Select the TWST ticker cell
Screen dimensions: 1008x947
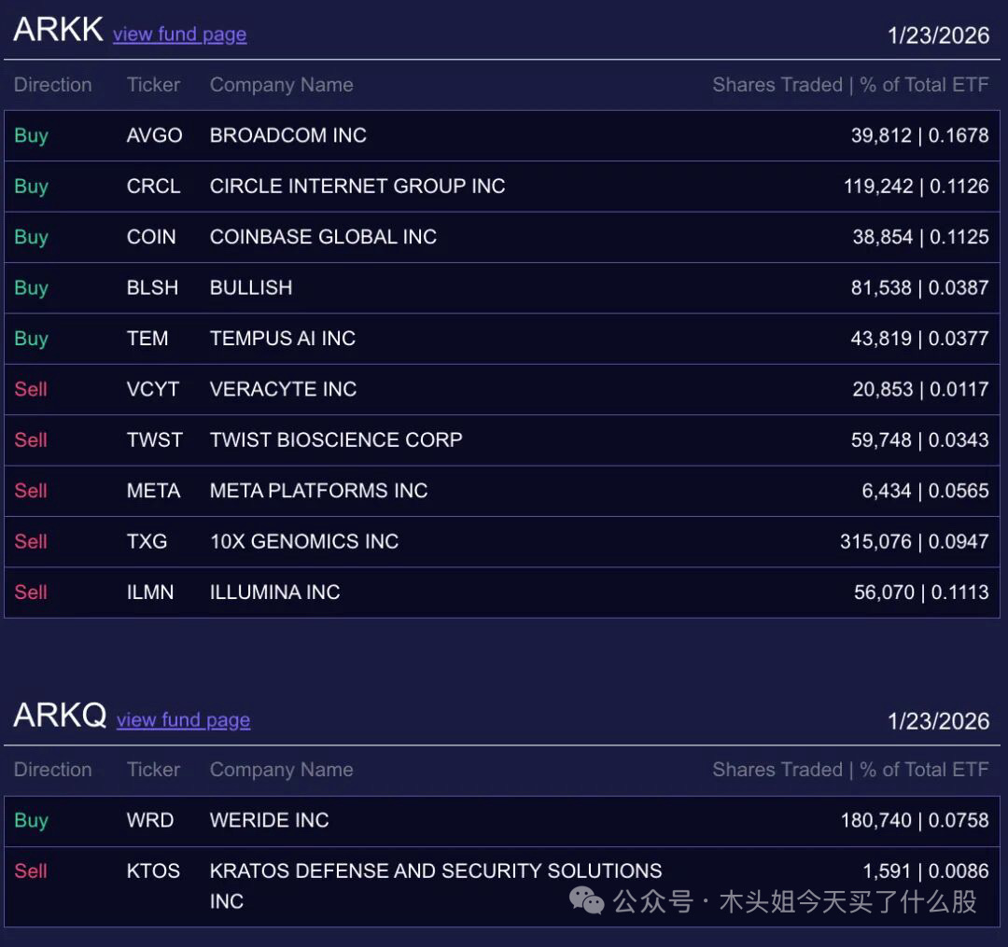pos(154,440)
